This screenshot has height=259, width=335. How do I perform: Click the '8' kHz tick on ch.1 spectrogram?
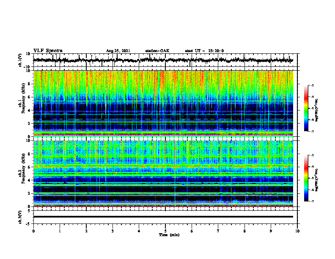pyautogui.click(x=29, y=84)
